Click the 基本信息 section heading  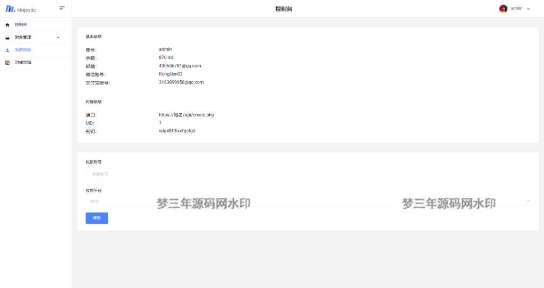coord(93,37)
